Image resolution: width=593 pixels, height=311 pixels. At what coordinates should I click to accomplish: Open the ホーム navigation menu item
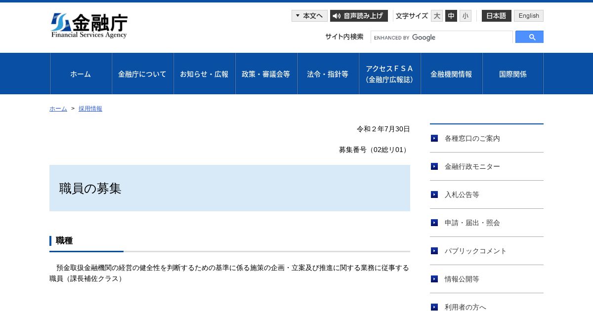81,74
